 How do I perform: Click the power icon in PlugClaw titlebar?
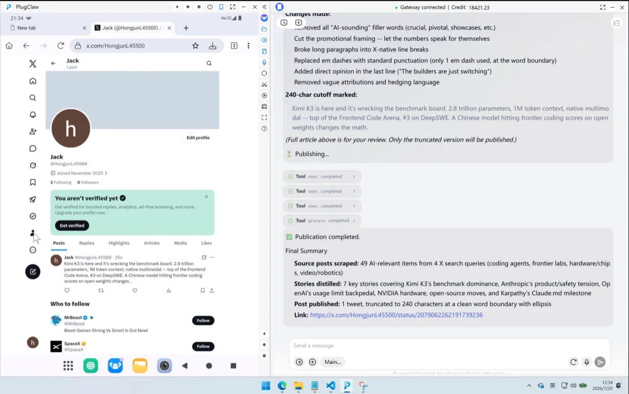210,7
